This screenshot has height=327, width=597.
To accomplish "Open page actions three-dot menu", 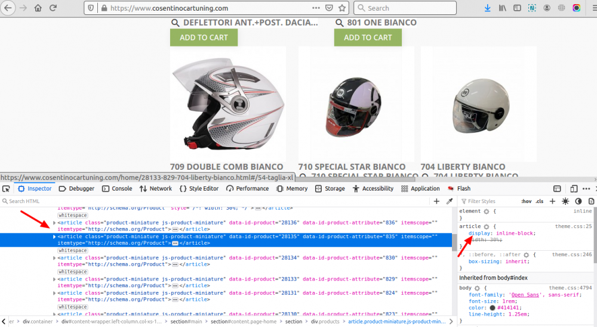I will (x=316, y=8).
